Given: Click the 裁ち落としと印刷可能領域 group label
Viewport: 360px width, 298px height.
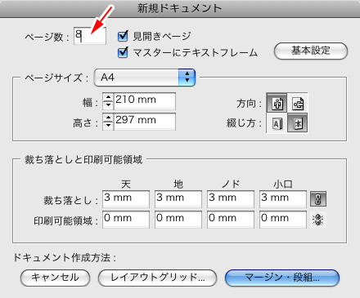Looking at the screenshot, I should coord(83,160).
